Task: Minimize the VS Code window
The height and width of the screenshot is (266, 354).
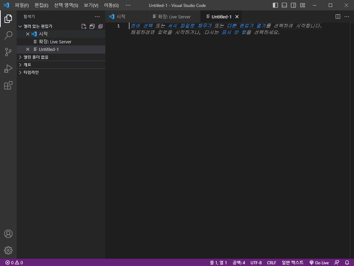Action: [x=314, y=5]
